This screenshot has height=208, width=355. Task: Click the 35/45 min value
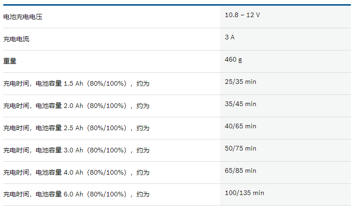pyautogui.click(x=240, y=104)
